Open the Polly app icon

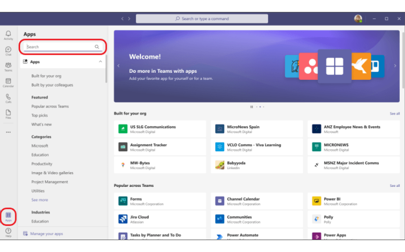[x=317, y=219]
